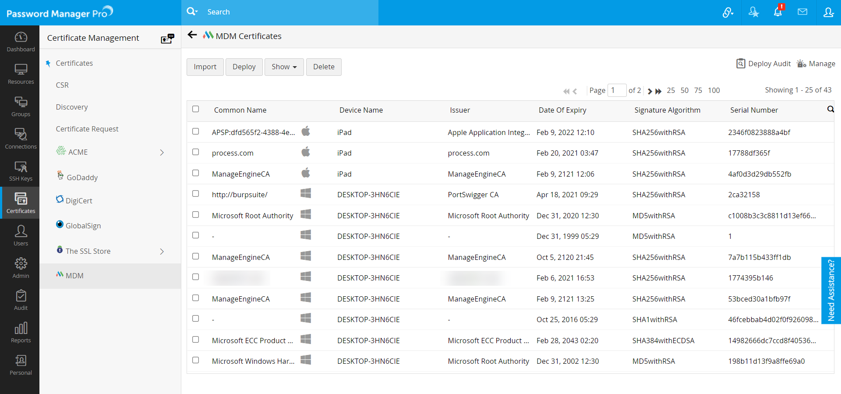
Task: Open the CSR menu item
Action: tap(62, 85)
